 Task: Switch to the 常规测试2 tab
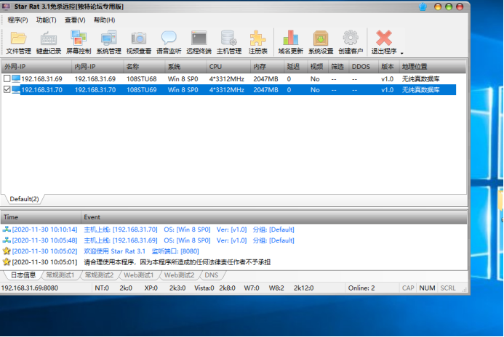click(x=99, y=275)
